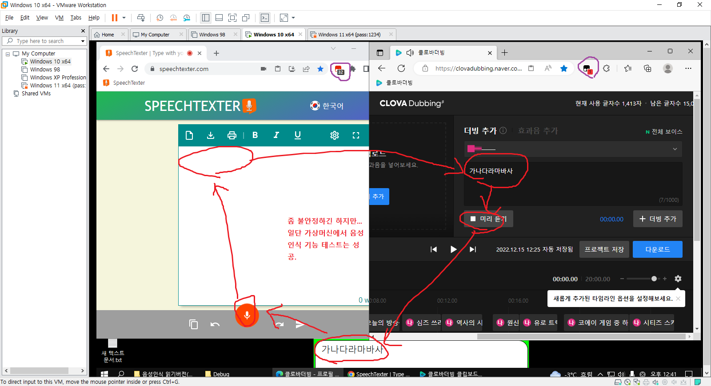Open the VMware File menu
This screenshot has width=711, height=386.
[9, 18]
